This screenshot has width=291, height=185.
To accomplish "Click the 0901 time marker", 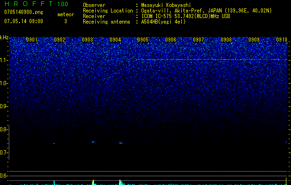I will pyautogui.click(x=32, y=39).
